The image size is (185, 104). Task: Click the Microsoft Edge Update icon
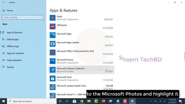click(x=53, y=44)
